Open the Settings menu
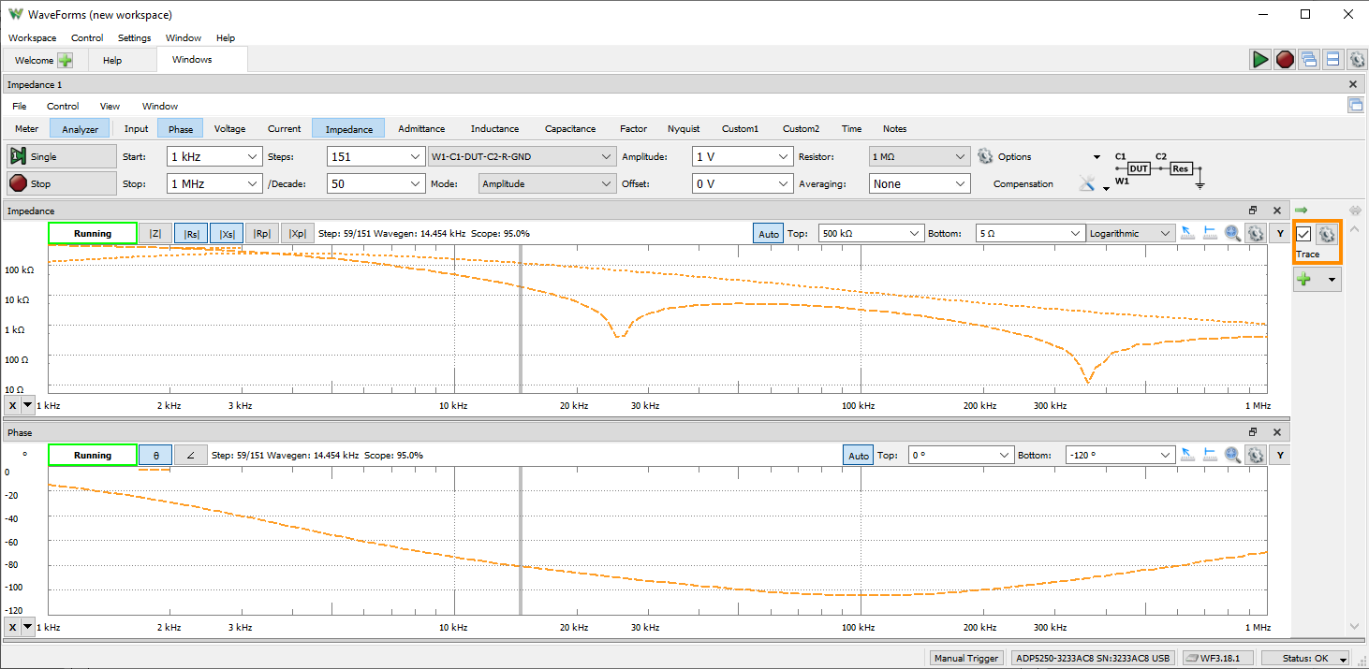The width and height of the screenshot is (1369, 669). click(135, 37)
